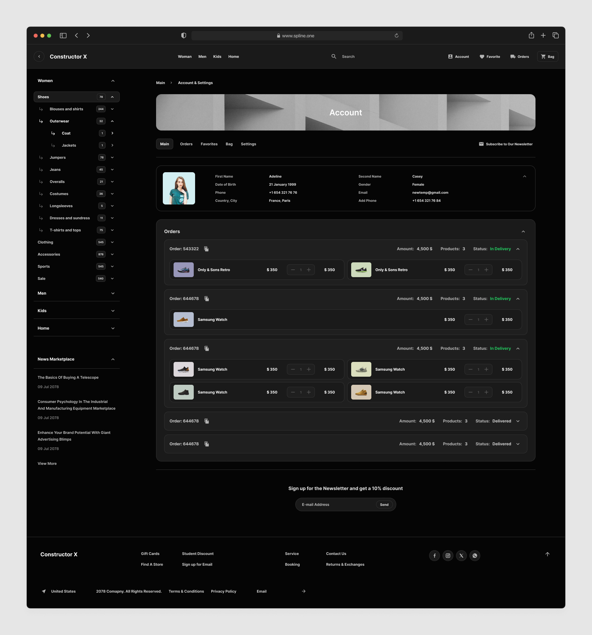
Task: Collapse the Shoes category
Action: pos(112,97)
